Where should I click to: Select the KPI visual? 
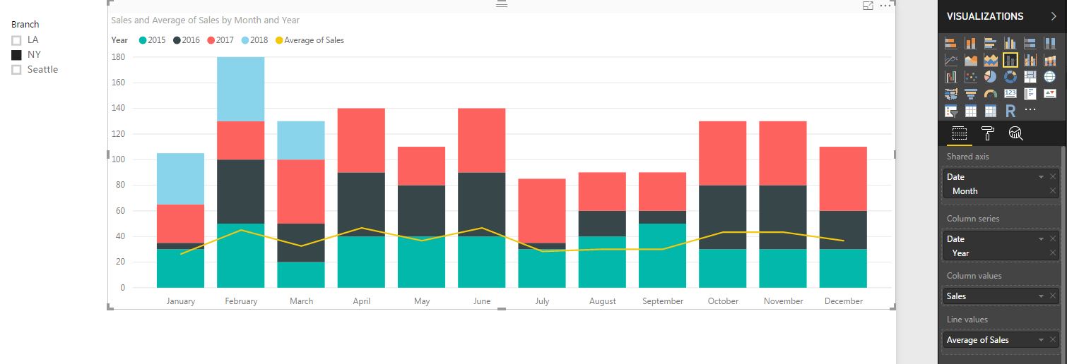1050,94
